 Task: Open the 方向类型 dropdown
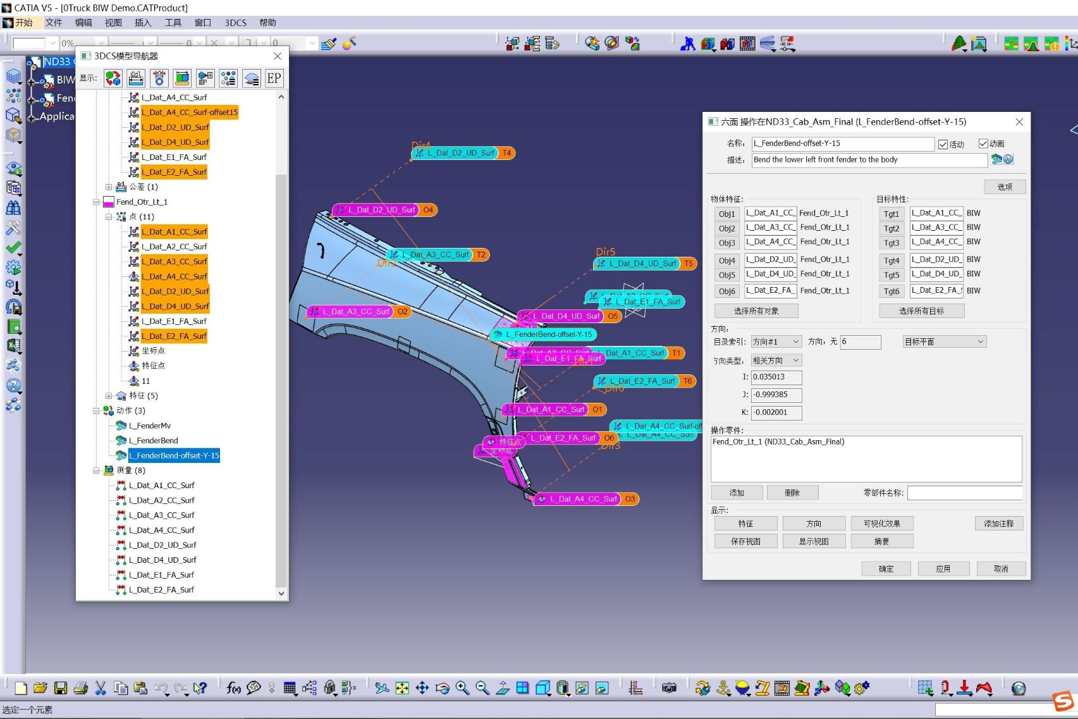[776, 360]
